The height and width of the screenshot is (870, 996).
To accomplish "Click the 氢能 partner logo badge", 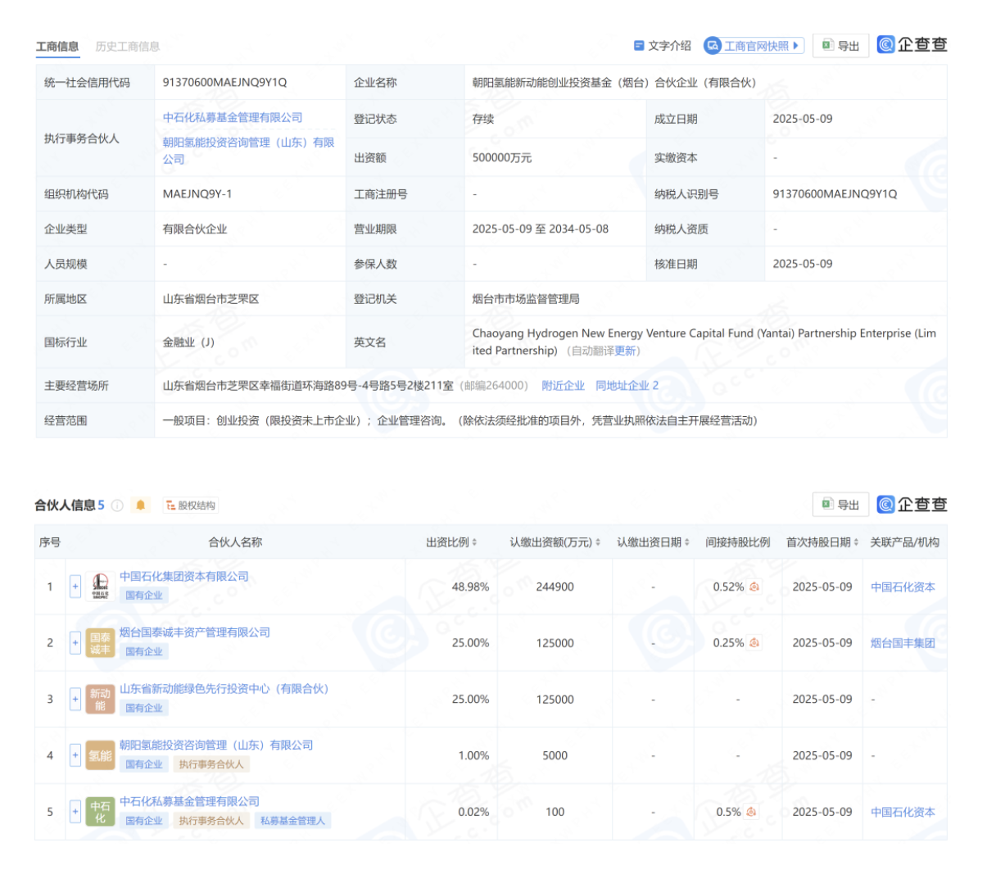I will 100,756.
